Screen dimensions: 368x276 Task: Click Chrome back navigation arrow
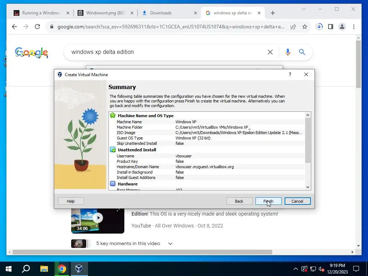coord(14,27)
